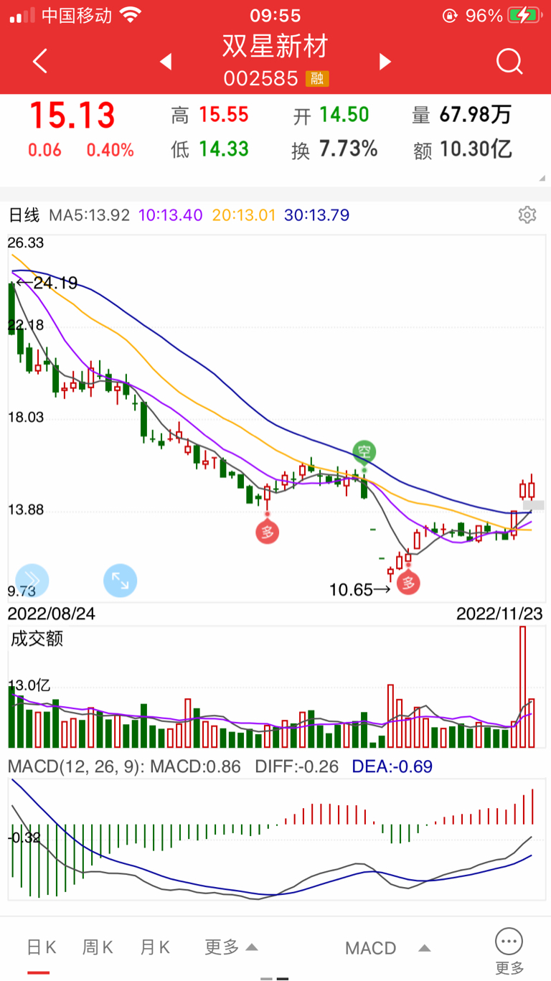The height and width of the screenshot is (981, 551).
Task: Expand chart to fullscreen with blue arrows icon
Action: (x=121, y=581)
